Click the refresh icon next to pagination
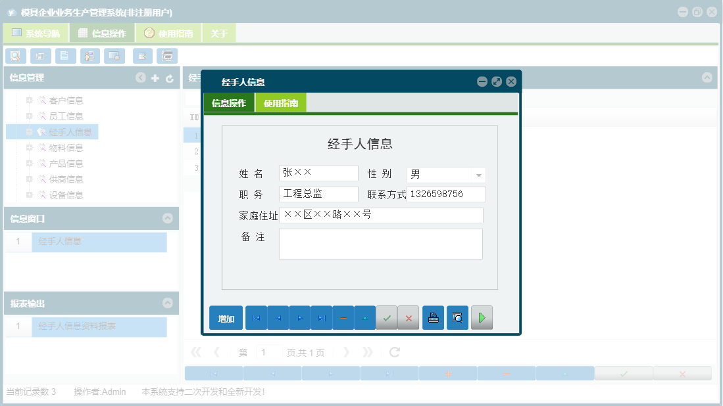The width and height of the screenshot is (723, 406). (394, 351)
